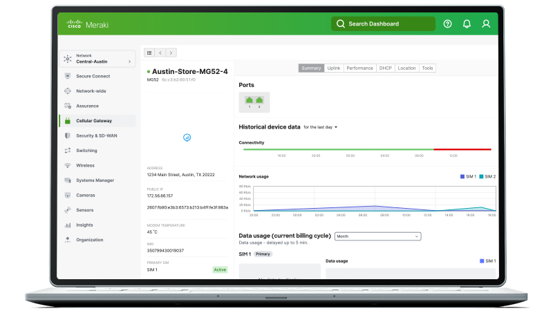The width and height of the screenshot is (553, 311).
Task: Open the user account icon
Action: (x=486, y=23)
